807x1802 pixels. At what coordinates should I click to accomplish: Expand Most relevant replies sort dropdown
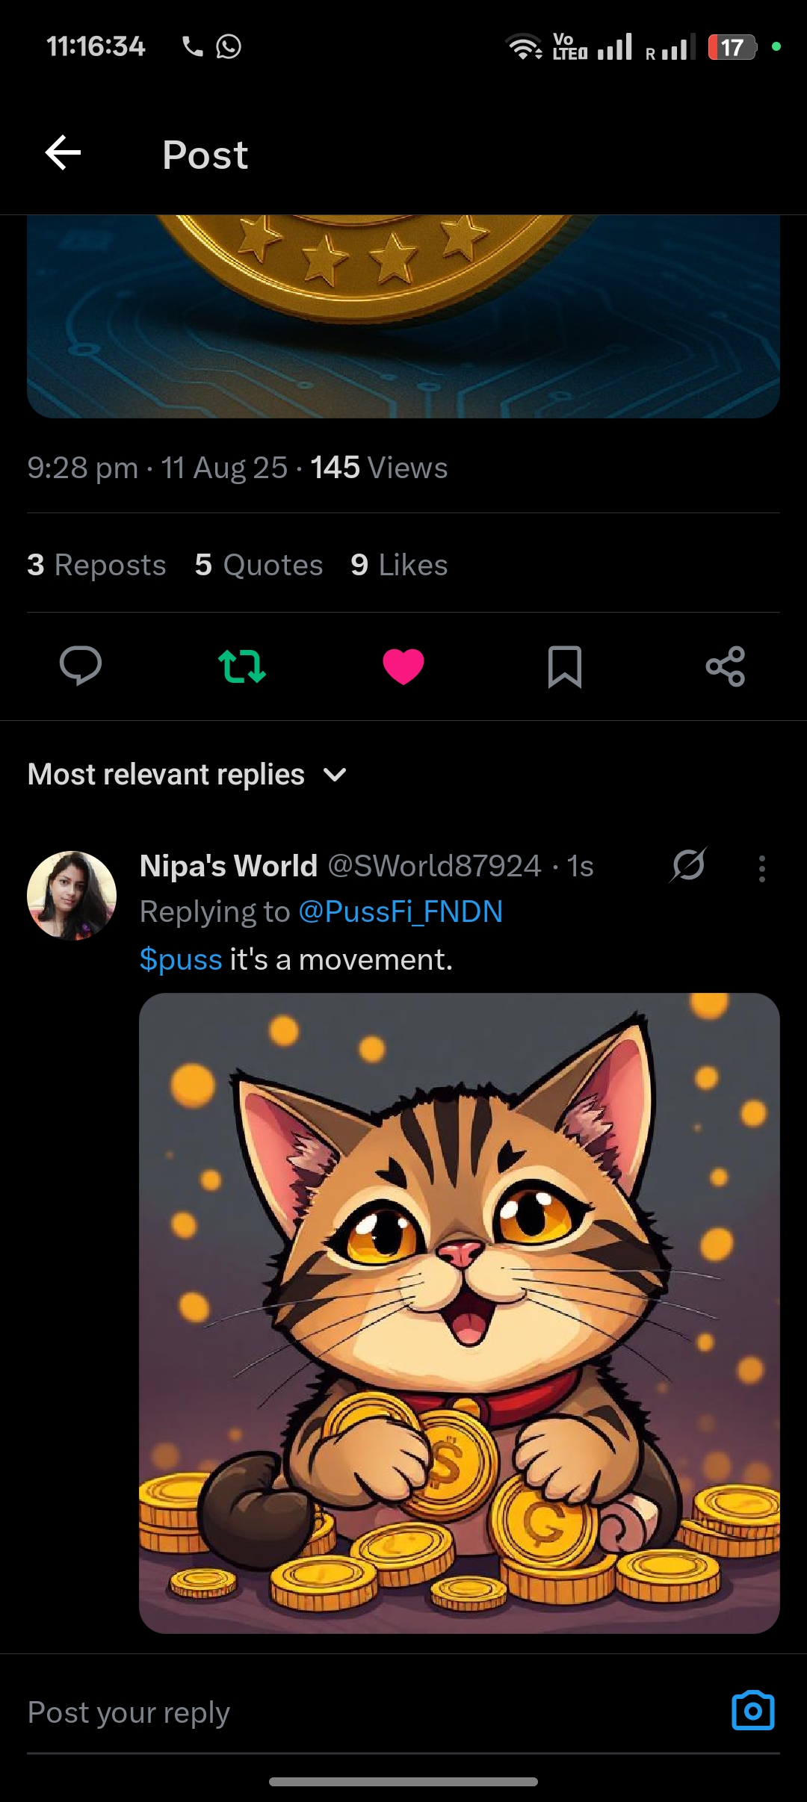click(x=187, y=775)
